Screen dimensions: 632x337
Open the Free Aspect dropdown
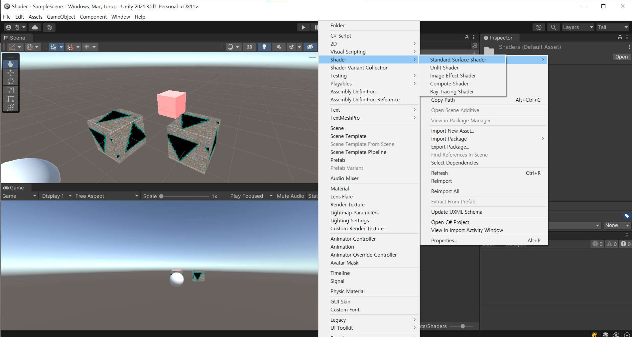point(106,196)
